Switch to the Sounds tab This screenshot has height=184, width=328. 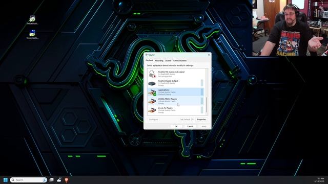click(168, 61)
